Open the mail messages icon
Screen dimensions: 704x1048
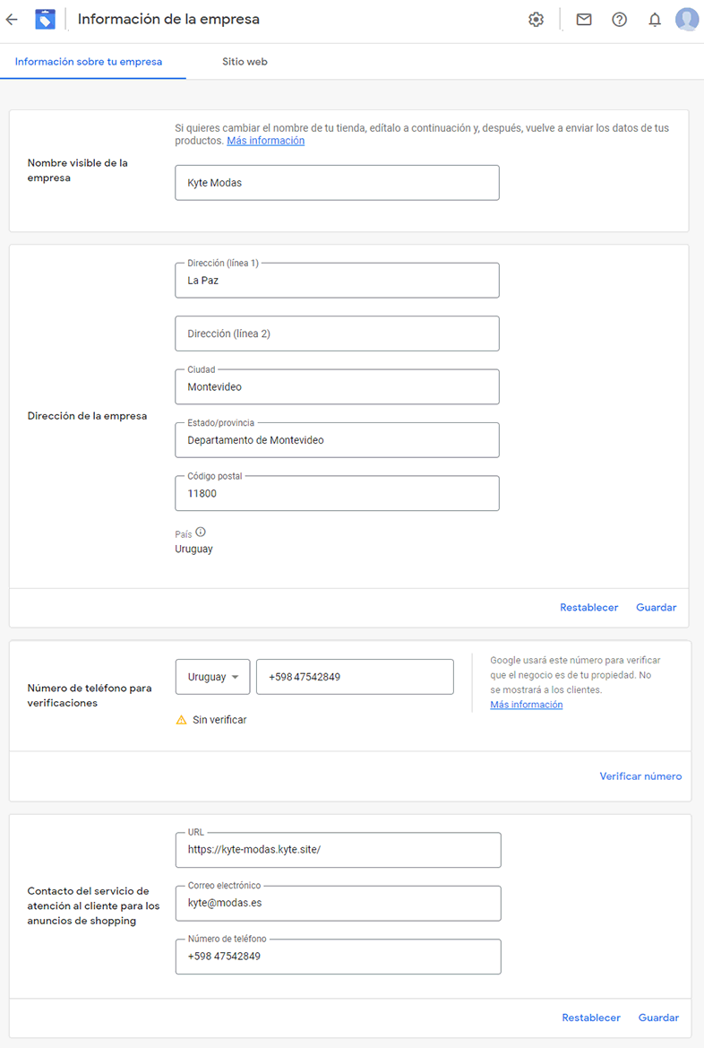point(584,20)
